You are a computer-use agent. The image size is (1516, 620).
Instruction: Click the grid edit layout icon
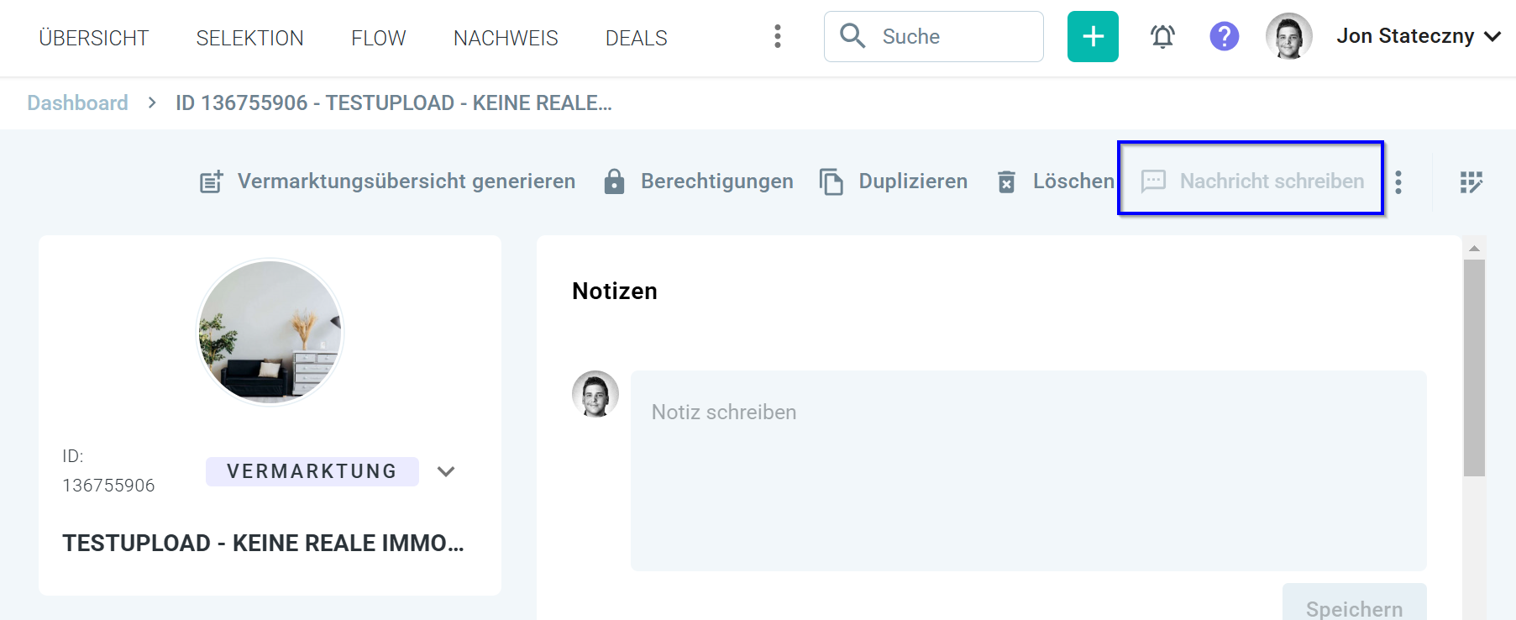1471,182
